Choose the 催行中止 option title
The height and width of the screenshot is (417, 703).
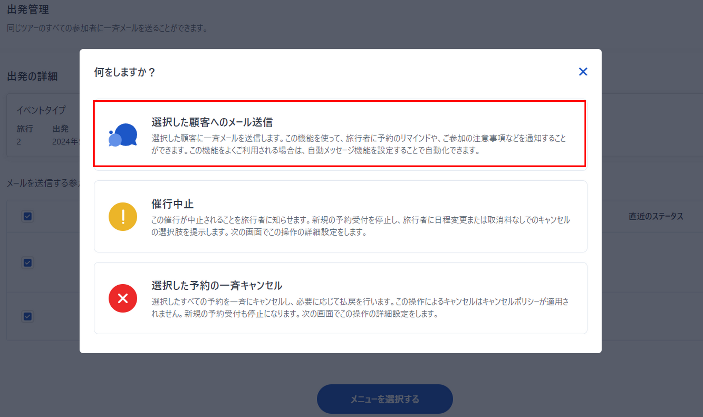(172, 204)
